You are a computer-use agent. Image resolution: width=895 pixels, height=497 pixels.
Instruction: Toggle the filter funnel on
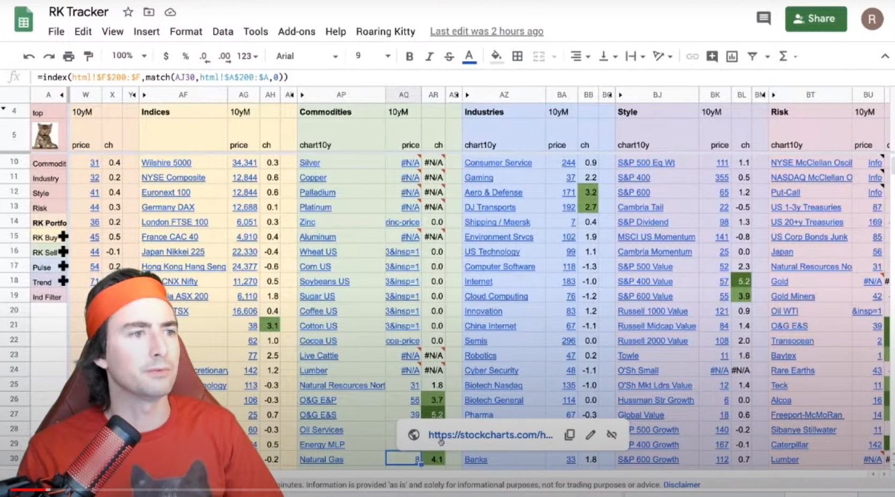click(752, 56)
